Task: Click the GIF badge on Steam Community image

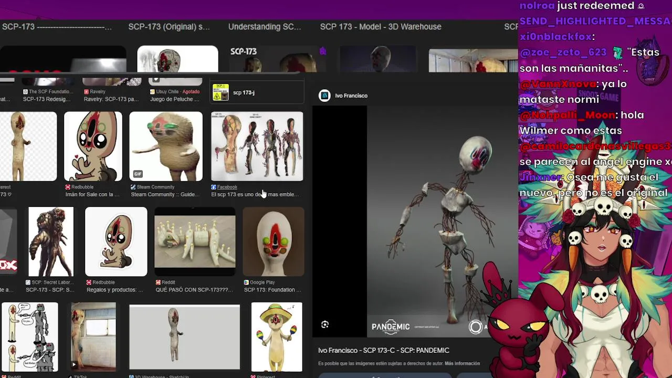Action: (x=138, y=174)
